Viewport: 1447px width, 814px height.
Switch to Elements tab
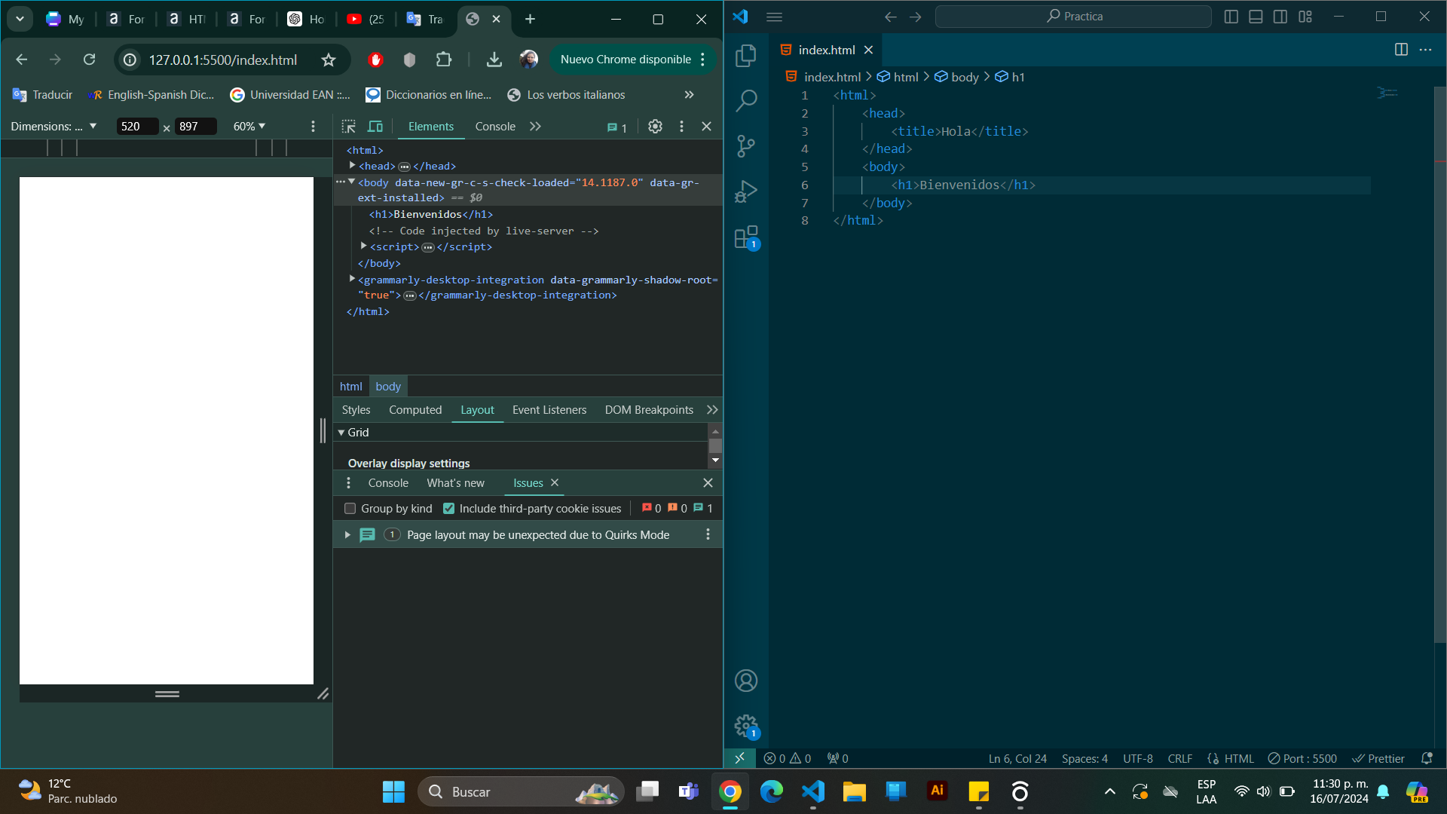tap(431, 127)
